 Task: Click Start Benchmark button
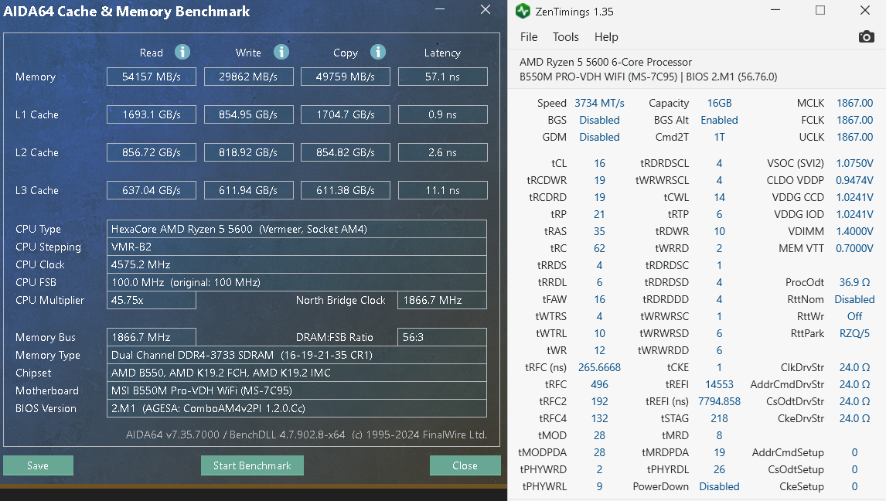(x=252, y=465)
